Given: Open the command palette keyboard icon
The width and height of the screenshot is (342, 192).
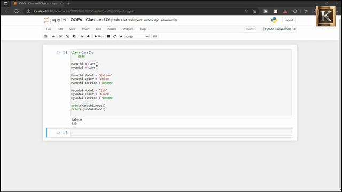Looking at the screenshot, I should (155, 36).
